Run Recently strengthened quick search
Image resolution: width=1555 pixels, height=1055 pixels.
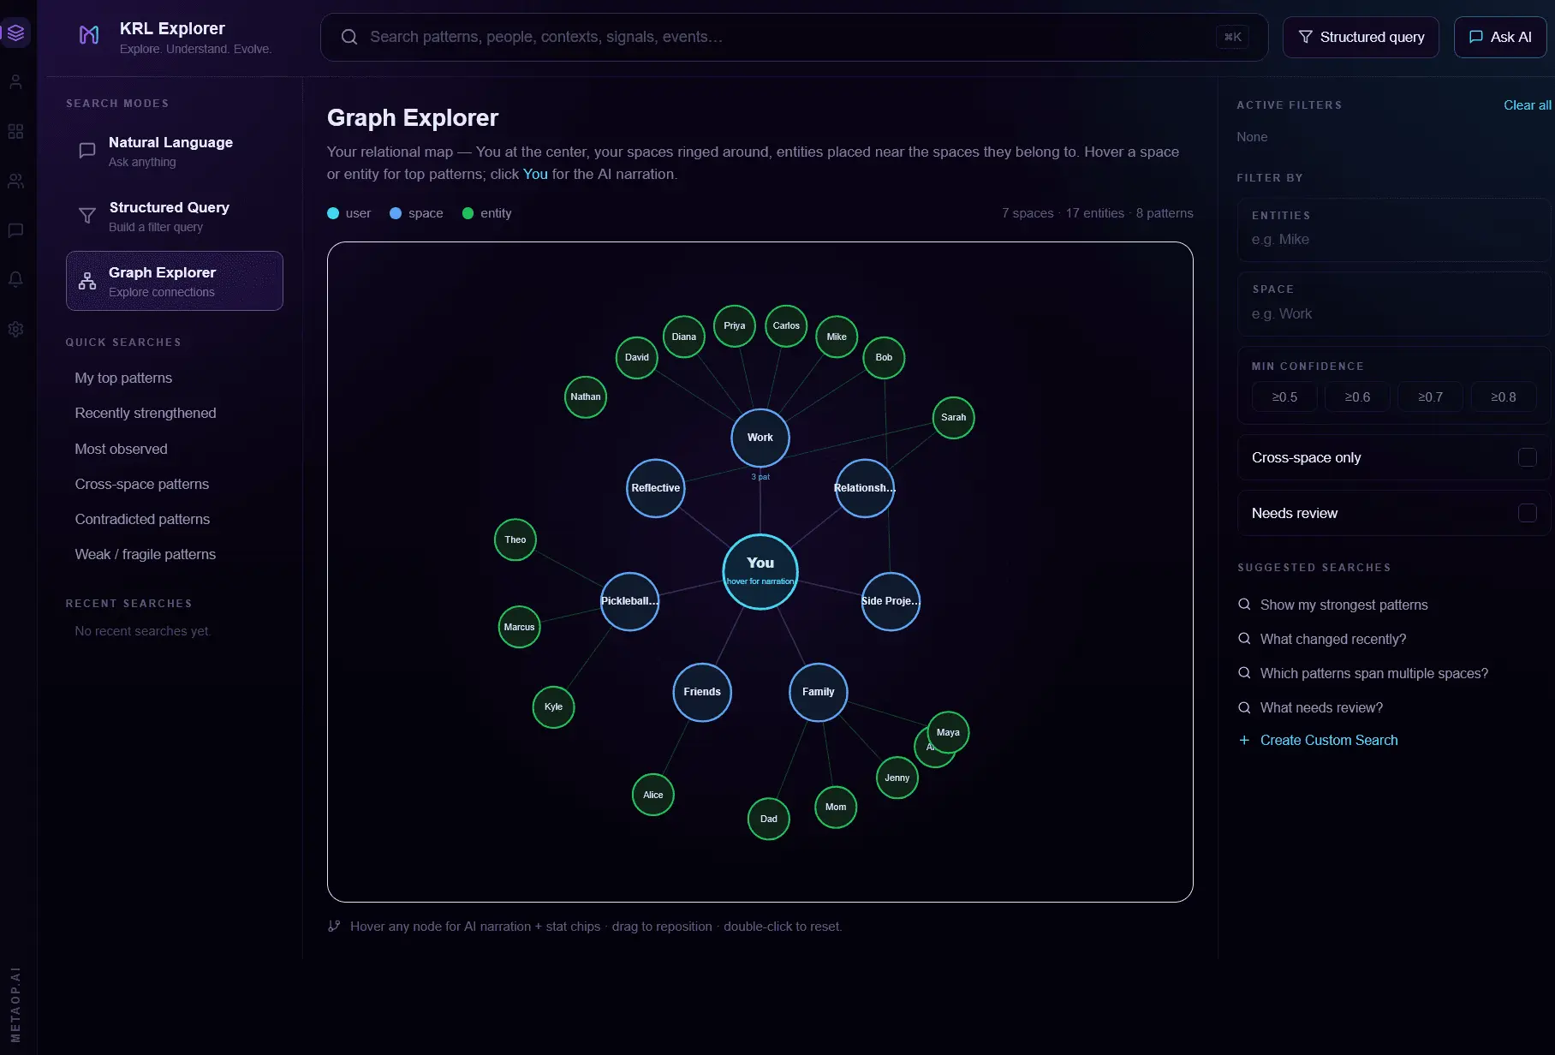pos(146,413)
